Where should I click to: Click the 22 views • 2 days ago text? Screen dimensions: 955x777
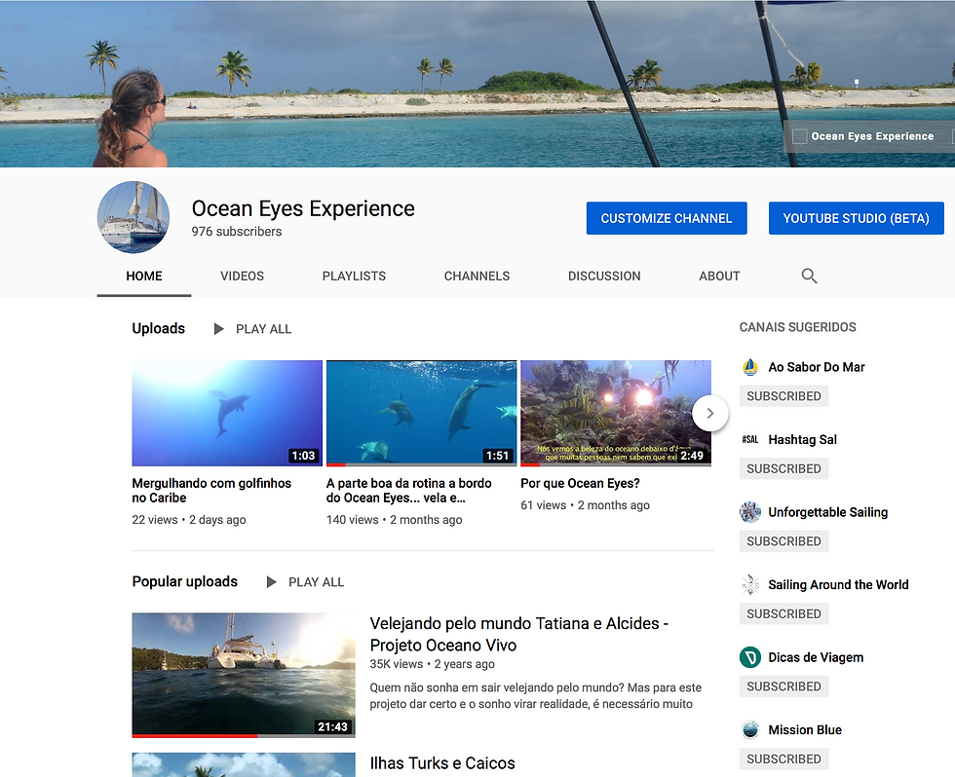pyautogui.click(x=189, y=520)
